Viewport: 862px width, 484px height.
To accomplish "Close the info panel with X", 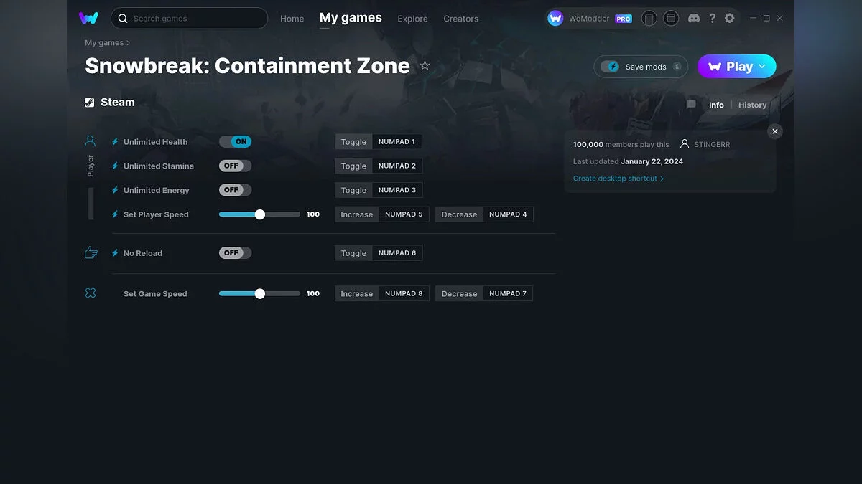I will [775, 131].
